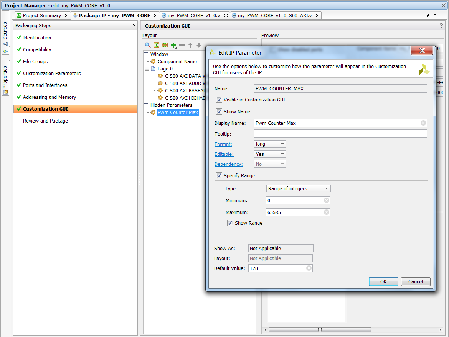Collapse the Packaging Steps panel with the double chevron
This screenshot has height=337, width=449.
click(134, 25)
